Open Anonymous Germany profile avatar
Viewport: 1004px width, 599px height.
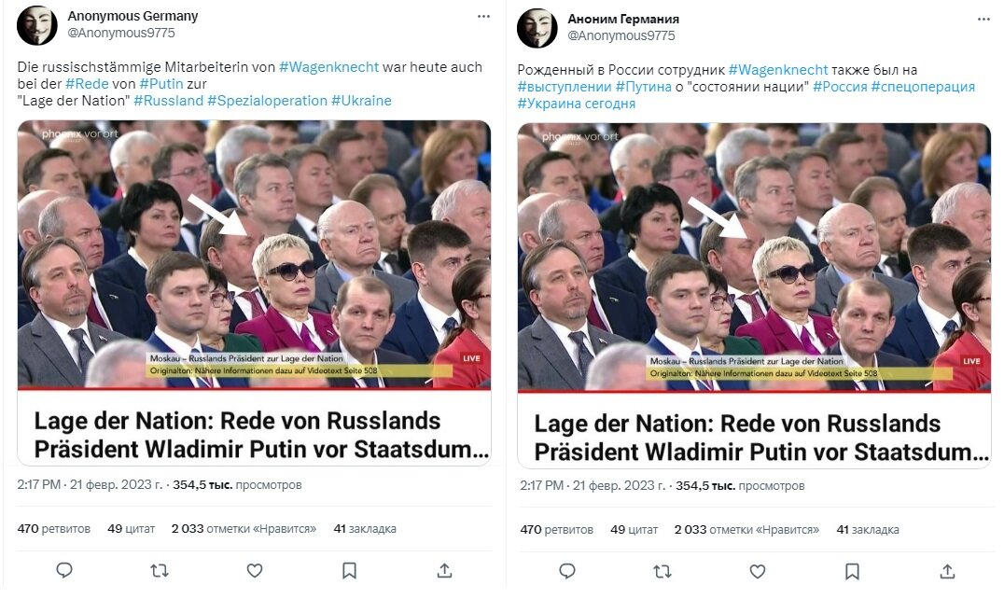pos(37,25)
